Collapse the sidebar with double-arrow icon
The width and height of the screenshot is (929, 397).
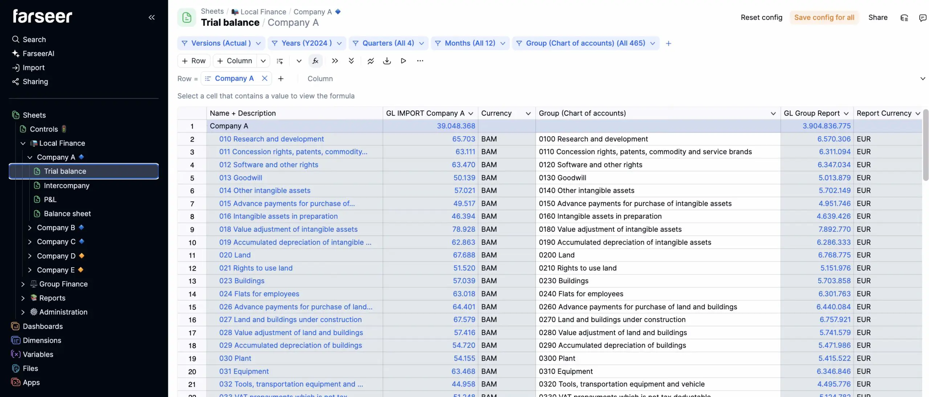pos(152,17)
